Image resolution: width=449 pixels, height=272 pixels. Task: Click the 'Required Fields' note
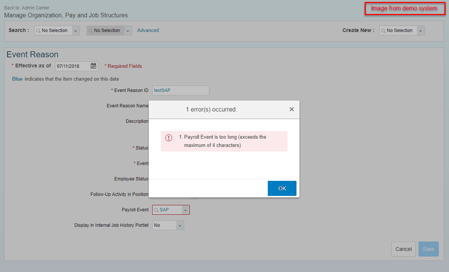(x=125, y=66)
